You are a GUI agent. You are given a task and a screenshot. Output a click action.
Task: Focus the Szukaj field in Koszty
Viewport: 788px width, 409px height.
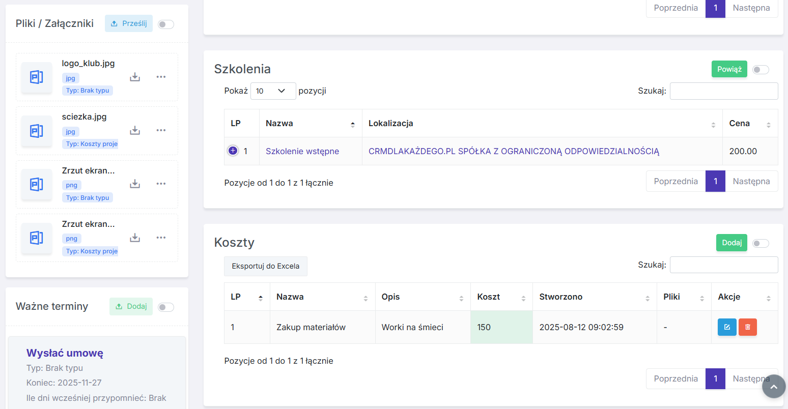724,265
